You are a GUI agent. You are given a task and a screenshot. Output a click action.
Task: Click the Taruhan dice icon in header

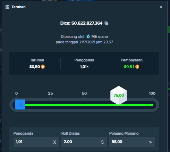(x=8, y=7)
